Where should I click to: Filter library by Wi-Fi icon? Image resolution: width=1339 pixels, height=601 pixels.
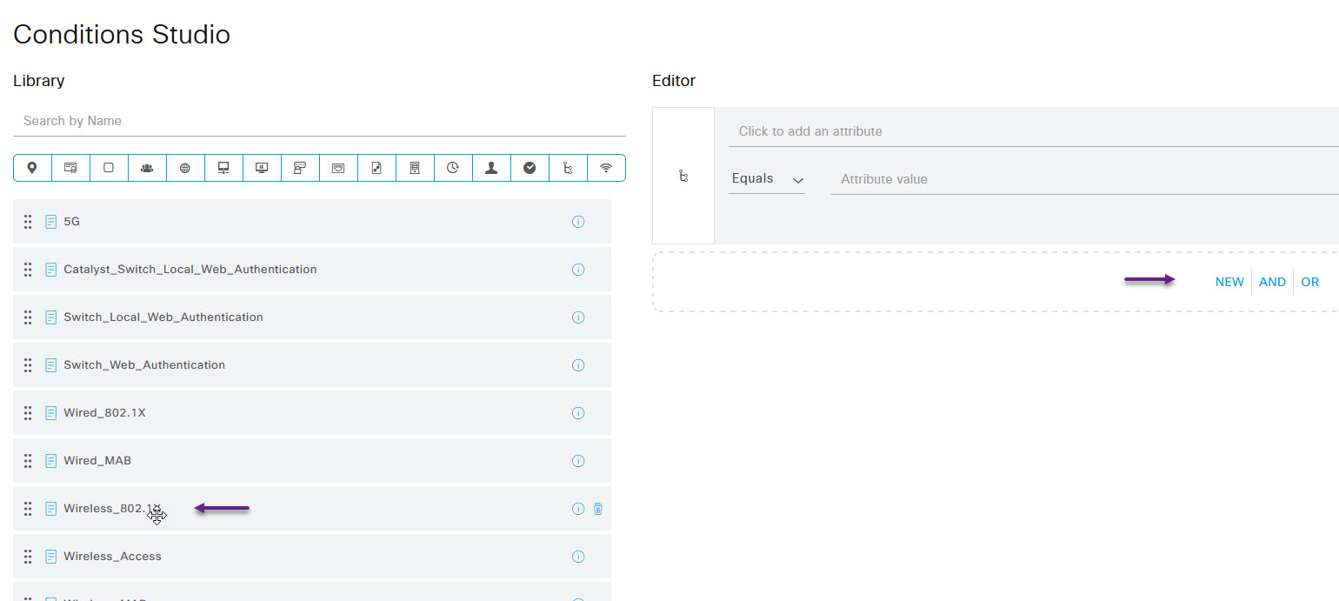(606, 168)
